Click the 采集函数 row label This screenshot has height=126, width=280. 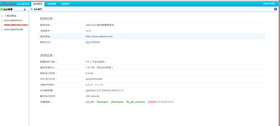(x=46, y=102)
